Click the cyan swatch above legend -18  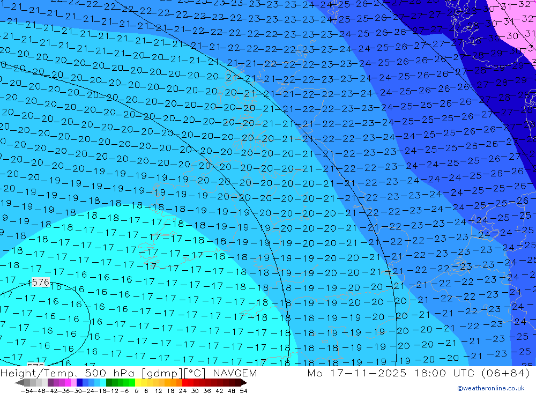tap(103, 383)
